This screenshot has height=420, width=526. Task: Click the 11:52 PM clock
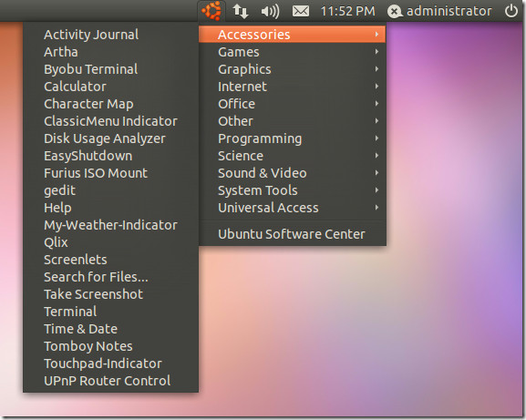pyautogui.click(x=347, y=12)
